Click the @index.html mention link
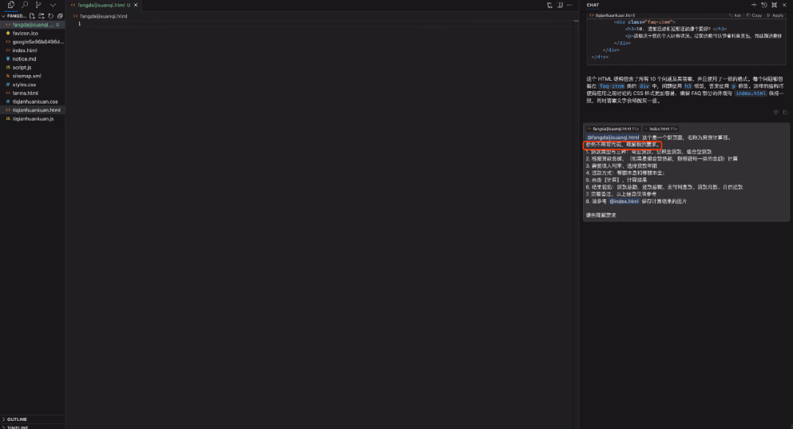This screenshot has height=429, width=793. (623, 201)
